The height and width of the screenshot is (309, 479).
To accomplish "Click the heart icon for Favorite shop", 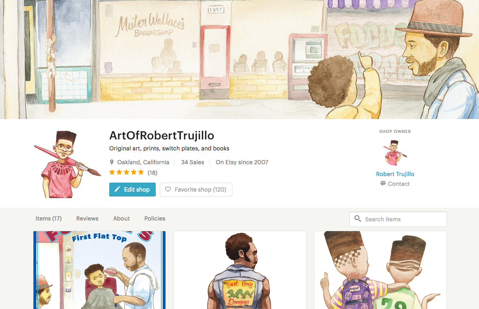I will (x=168, y=189).
